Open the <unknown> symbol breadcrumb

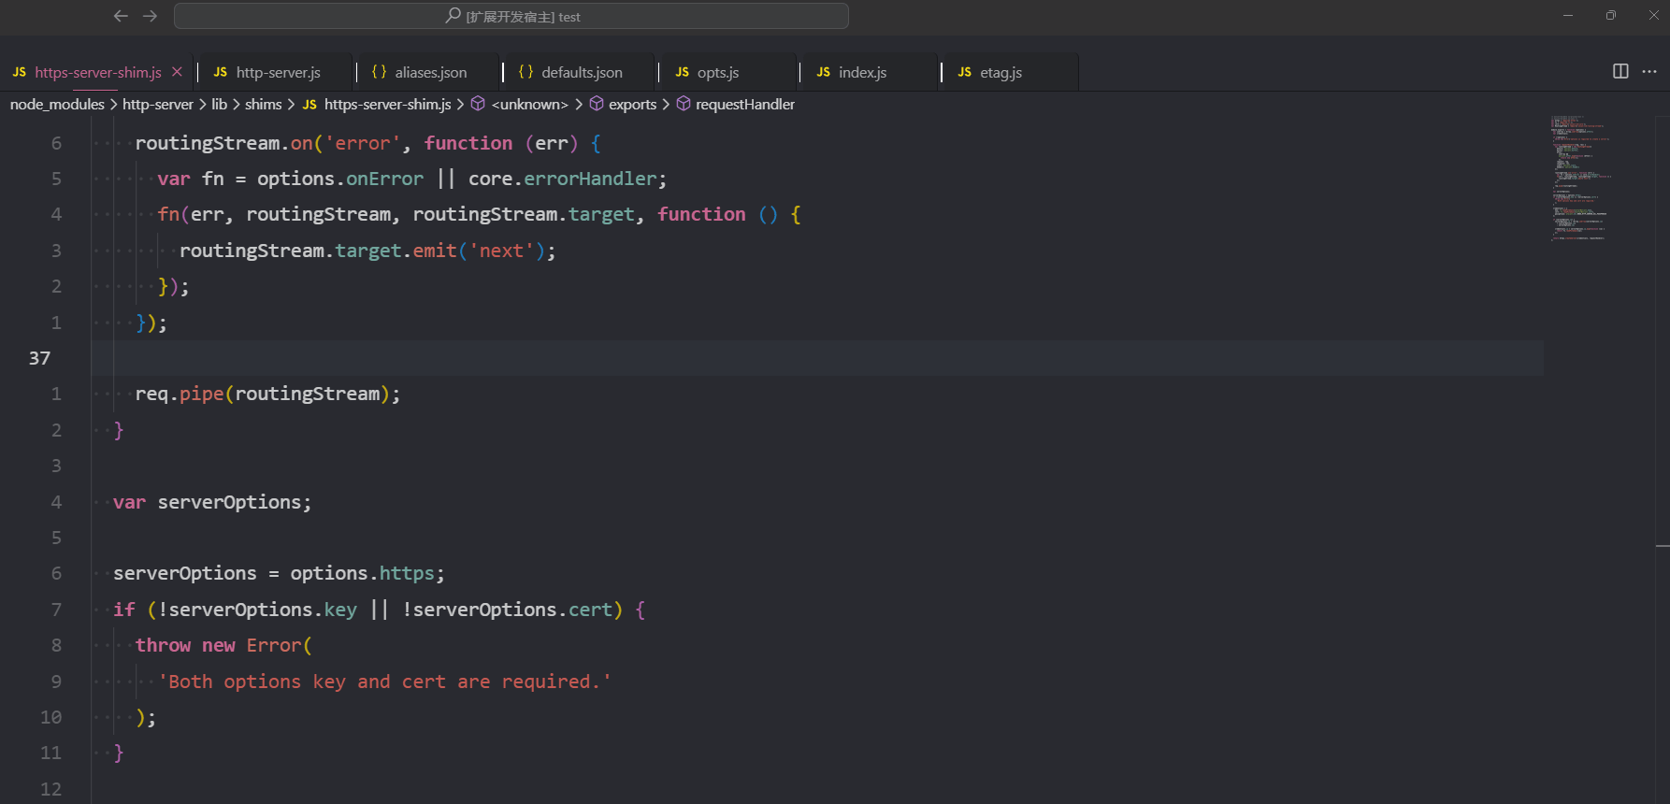530,104
